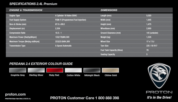Screen dimensions: 178x102
Task: Click 'PGM-FI (Programmed Fuel Injection)' value
Action: click(x=71, y=20)
